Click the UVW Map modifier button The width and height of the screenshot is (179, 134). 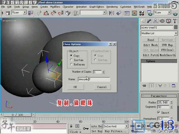(x=167, y=45)
